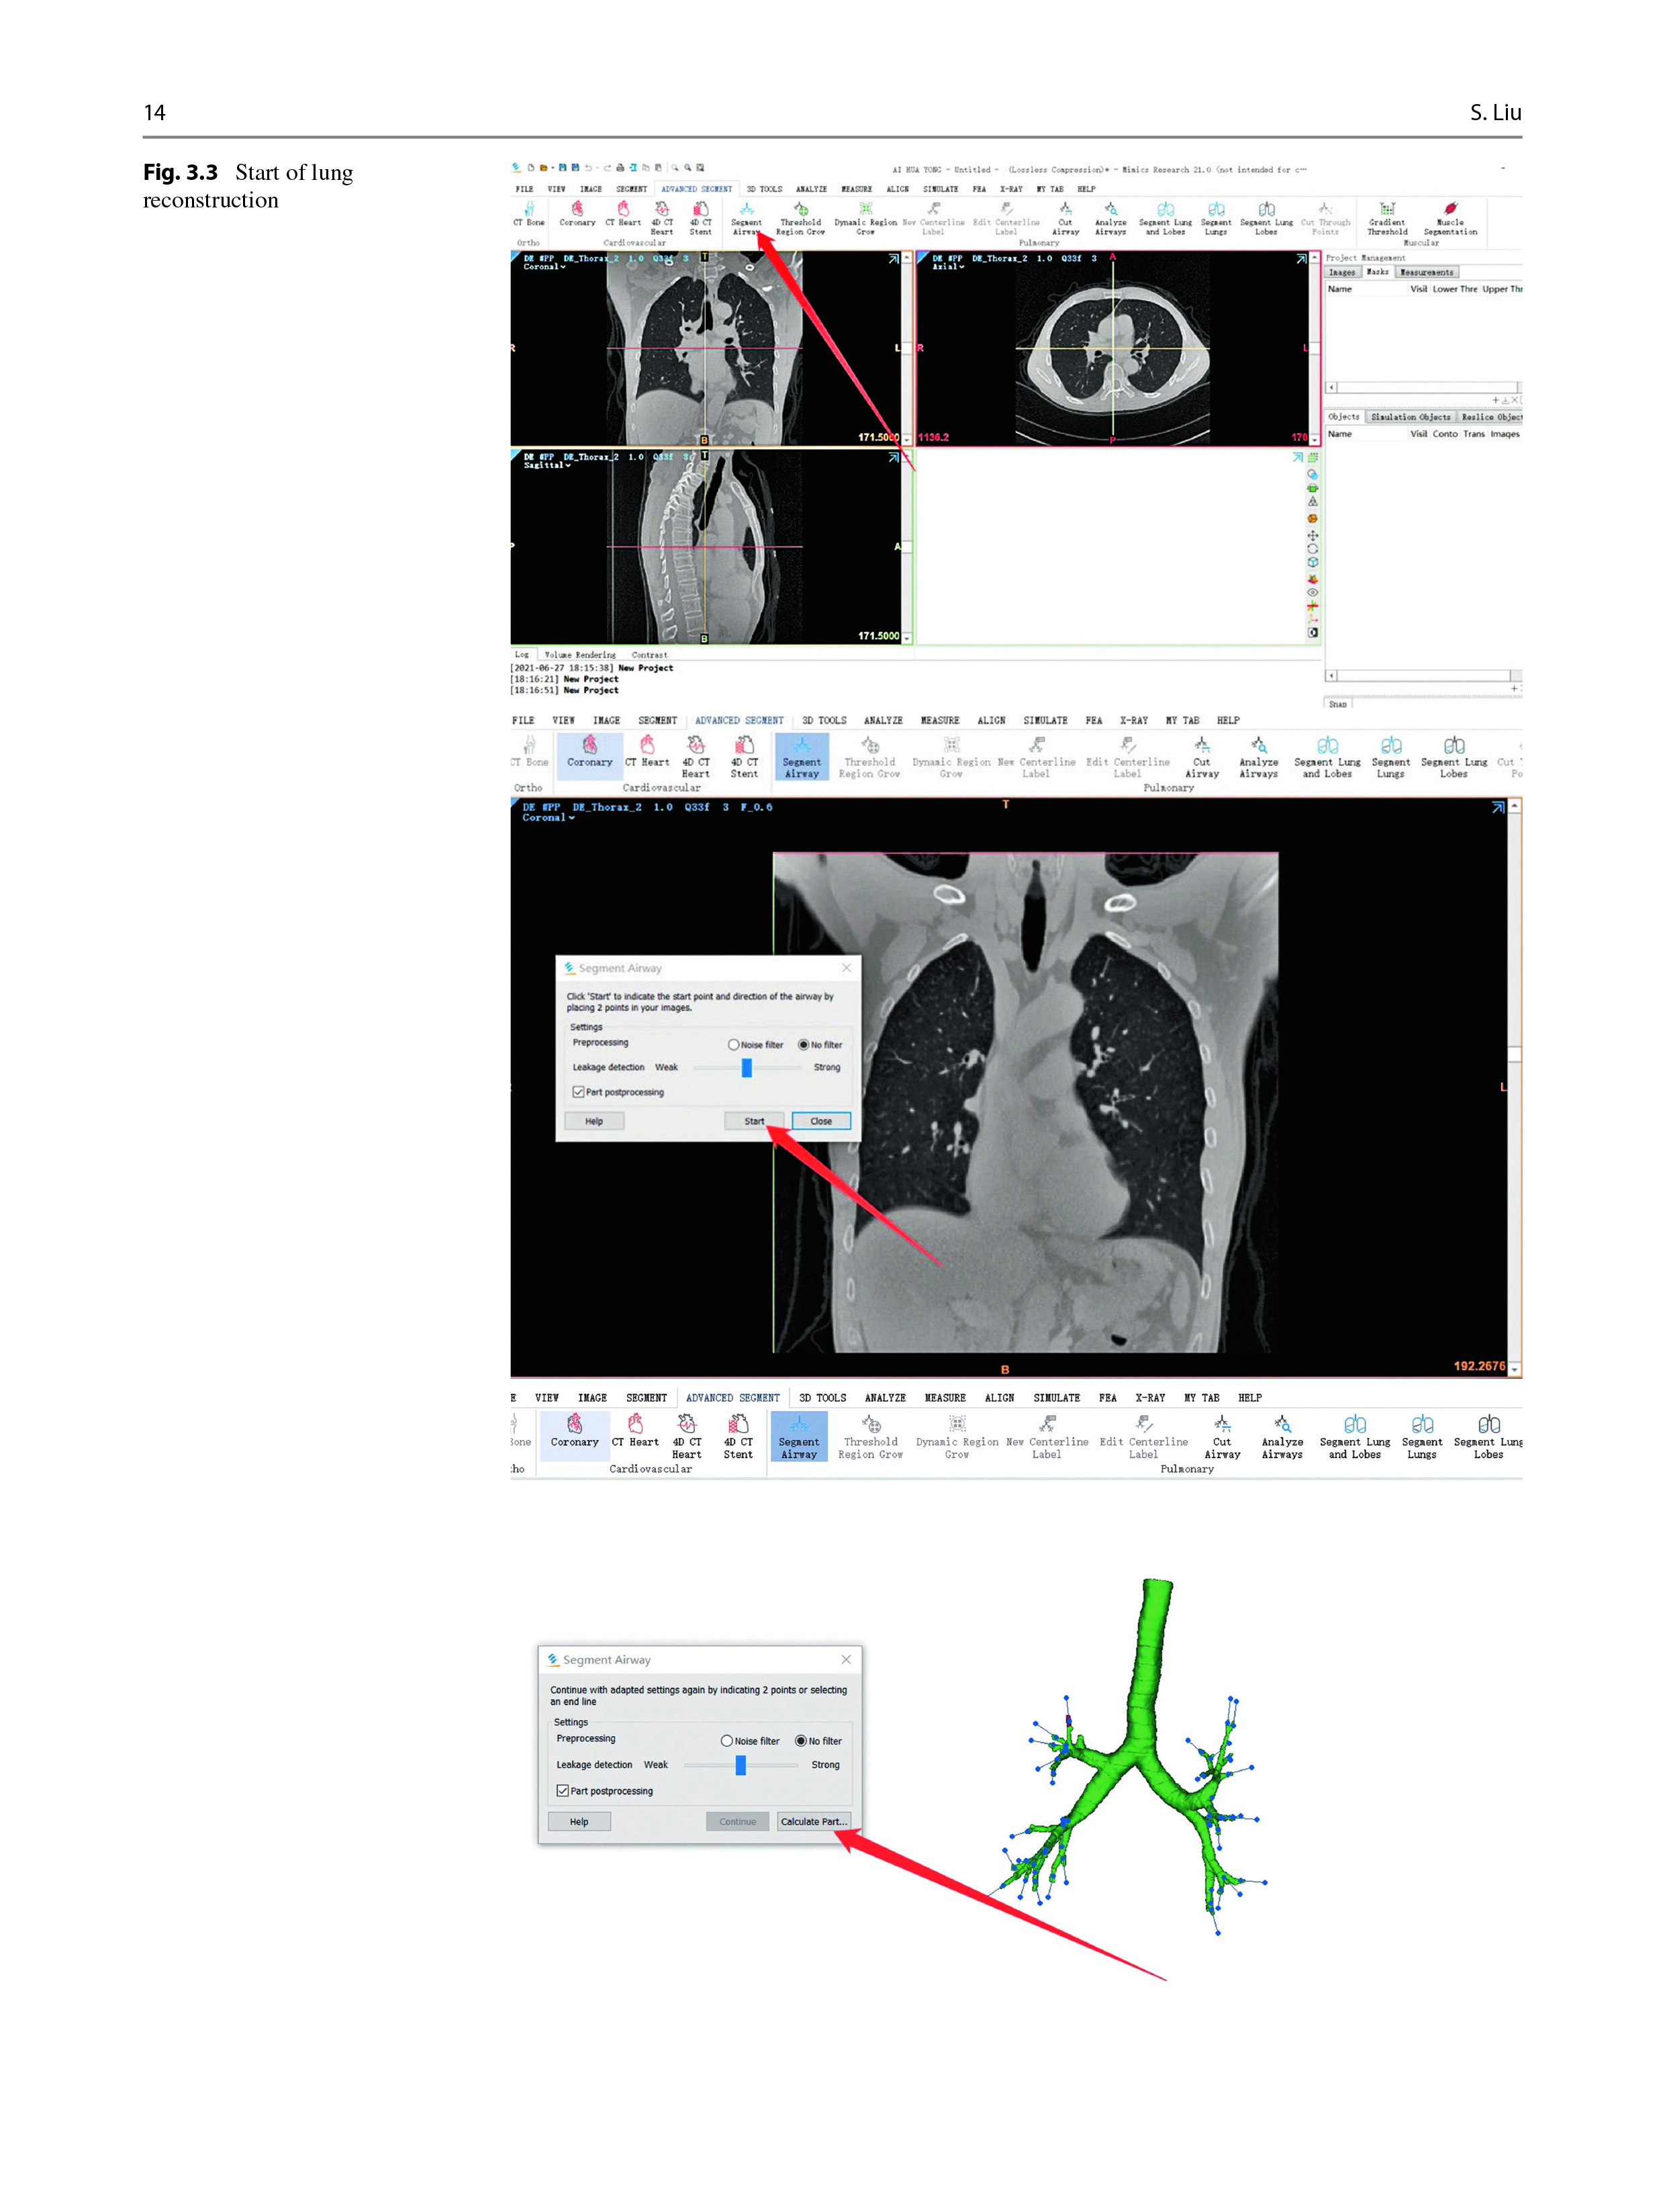Click the Close button beside Start
Viewport: 1665px width, 2212px height.
(821, 1121)
